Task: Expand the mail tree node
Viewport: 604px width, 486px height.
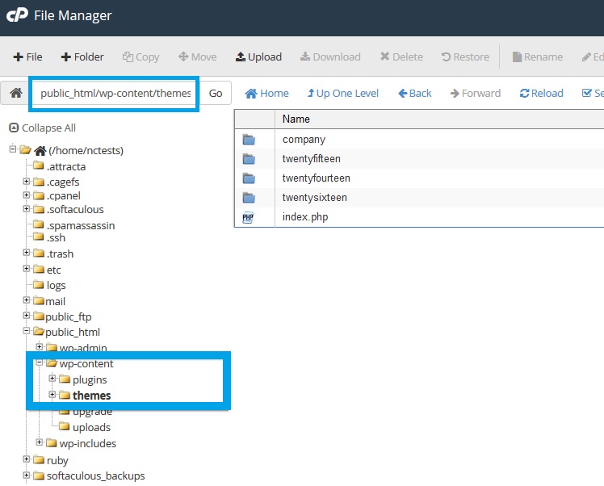Action: [26, 300]
